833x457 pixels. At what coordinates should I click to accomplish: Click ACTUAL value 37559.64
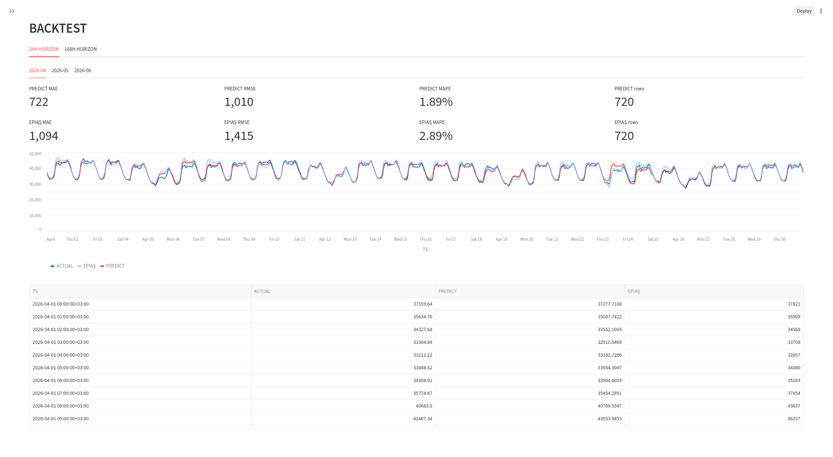[343, 304]
